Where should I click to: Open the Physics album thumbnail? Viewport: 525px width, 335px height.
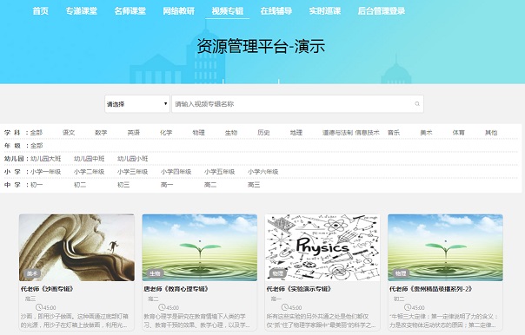click(322, 247)
